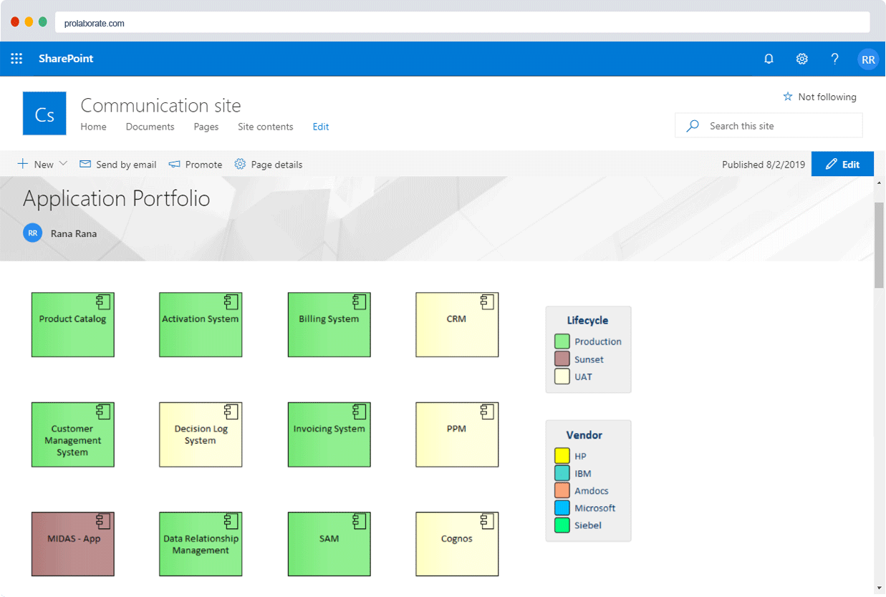The height and width of the screenshot is (597, 886).
Task: Click the vertical page scrollbar thumb
Action: (880, 245)
